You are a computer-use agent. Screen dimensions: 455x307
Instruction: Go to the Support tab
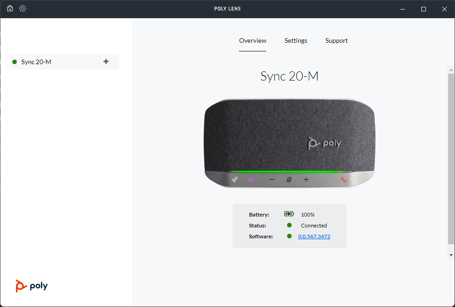pyautogui.click(x=336, y=40)
